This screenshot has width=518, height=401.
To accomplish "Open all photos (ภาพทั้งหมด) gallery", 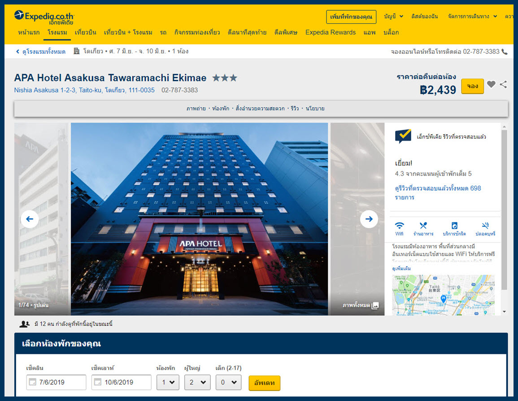I will click(x=361, y=305).
